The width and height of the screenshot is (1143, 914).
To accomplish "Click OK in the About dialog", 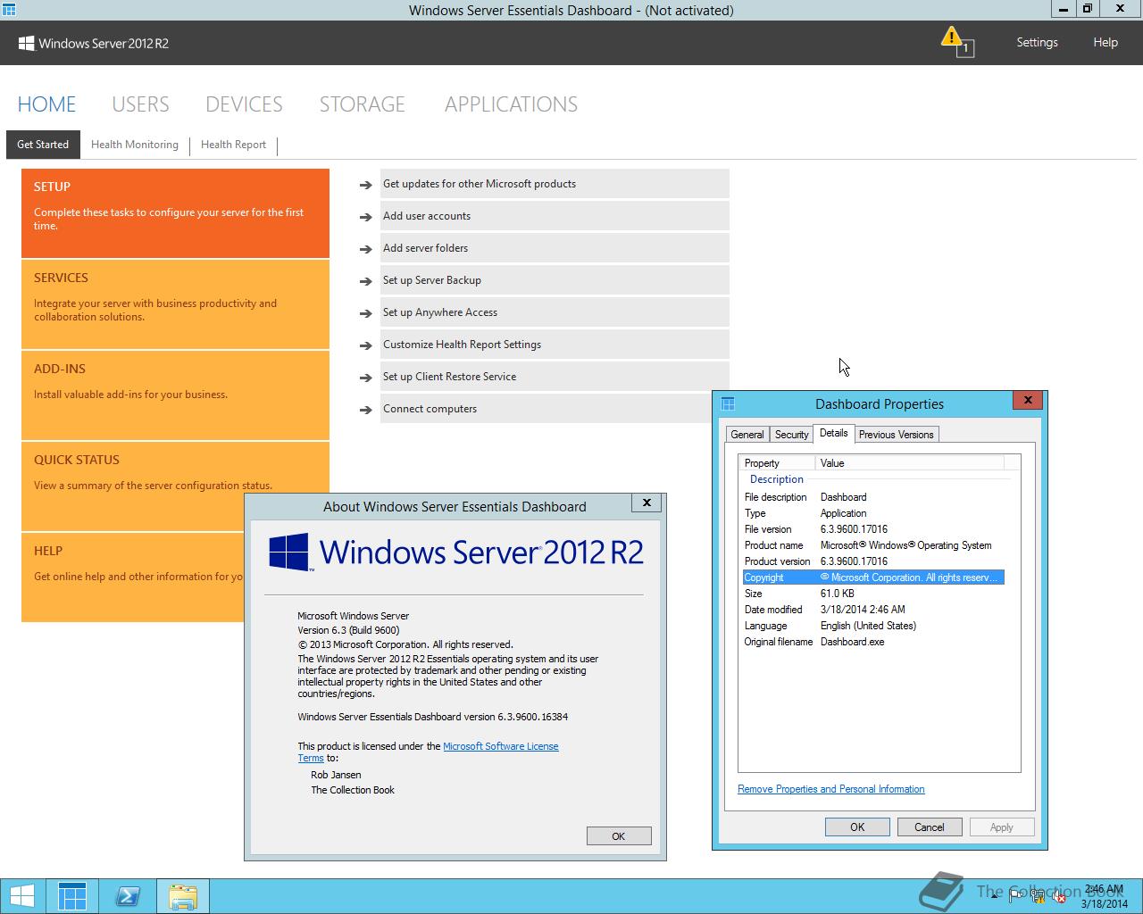I will tap(619, 836).
